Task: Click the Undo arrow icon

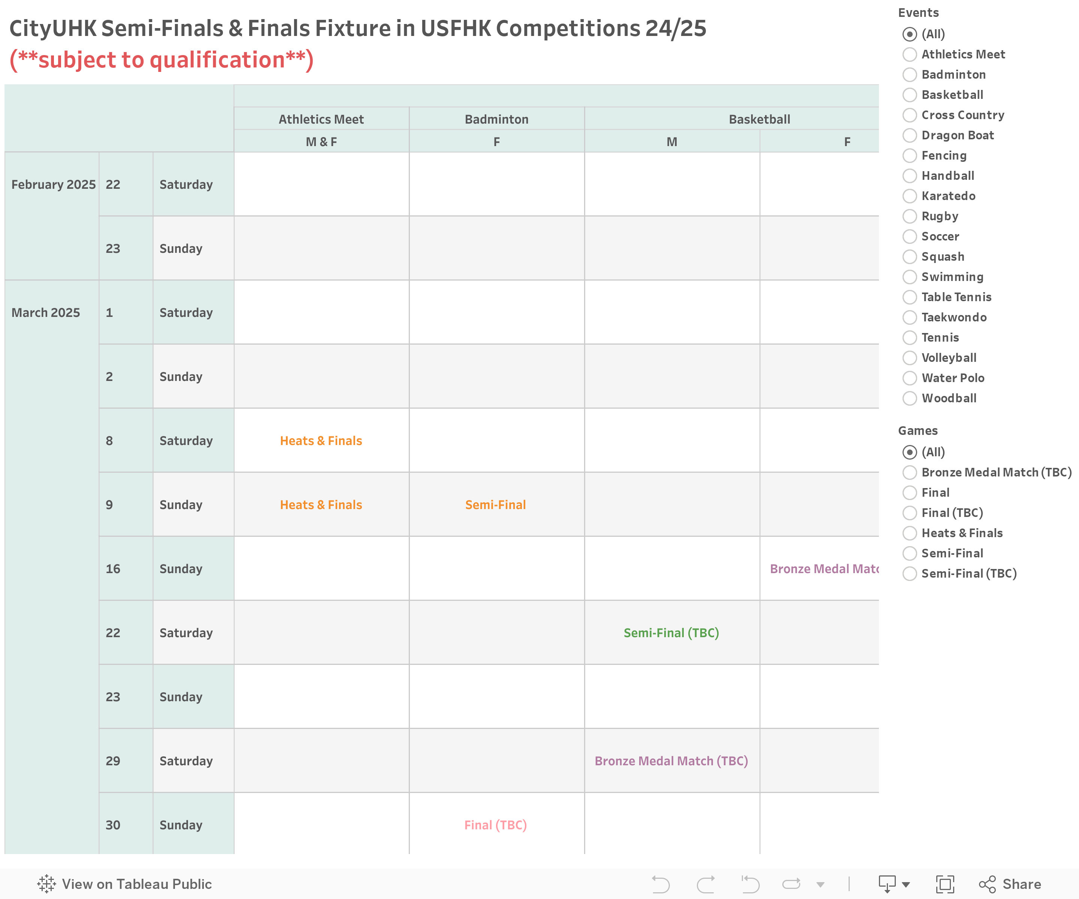Action: [661, 884]
